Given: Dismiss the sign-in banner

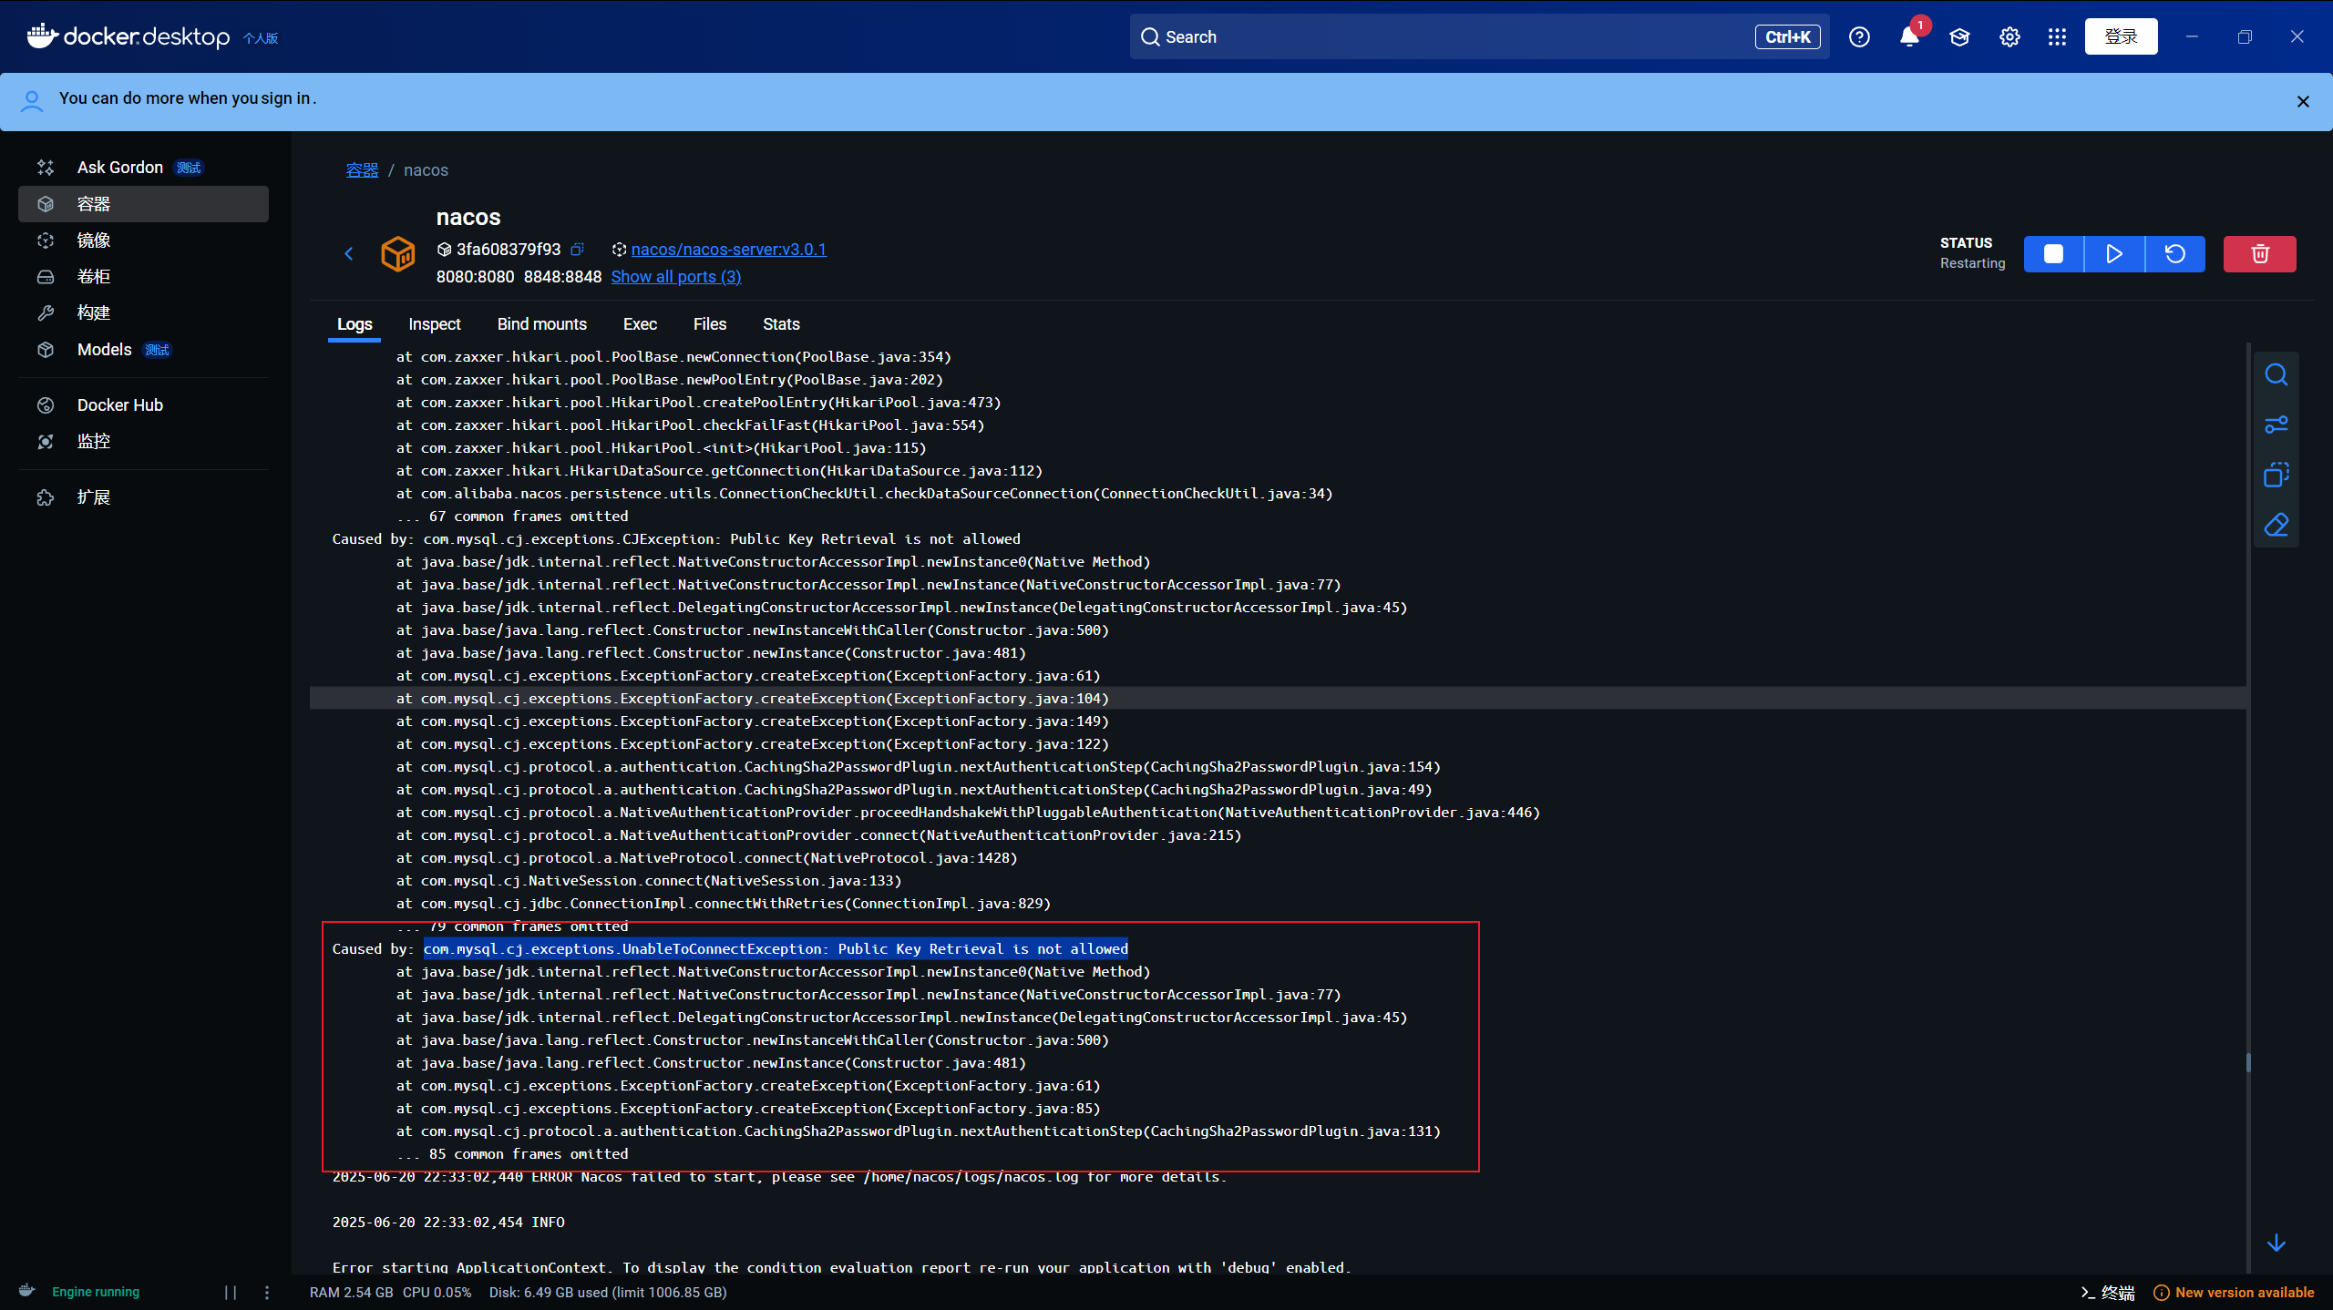Looking at the screenshot, I should (x=2302, y=102).
